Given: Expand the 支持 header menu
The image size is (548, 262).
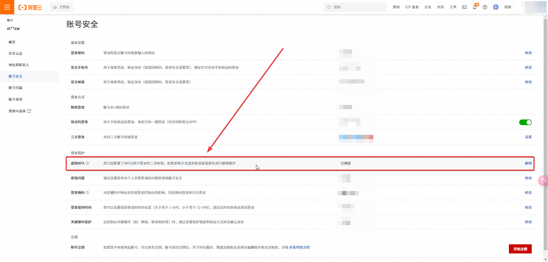Looking at the screenshot, I should point(440,7).
